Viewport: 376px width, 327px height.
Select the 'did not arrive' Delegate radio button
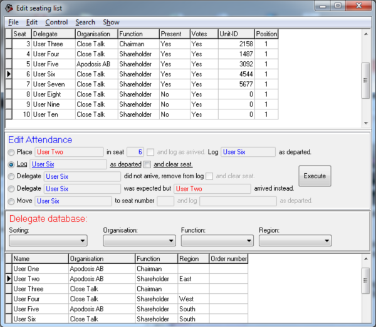(x=11, y=176)
